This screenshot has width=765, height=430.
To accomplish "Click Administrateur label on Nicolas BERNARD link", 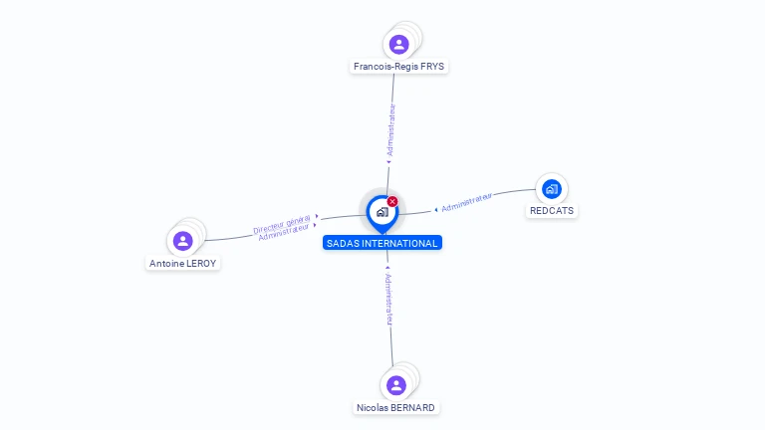I will [388, 299].
